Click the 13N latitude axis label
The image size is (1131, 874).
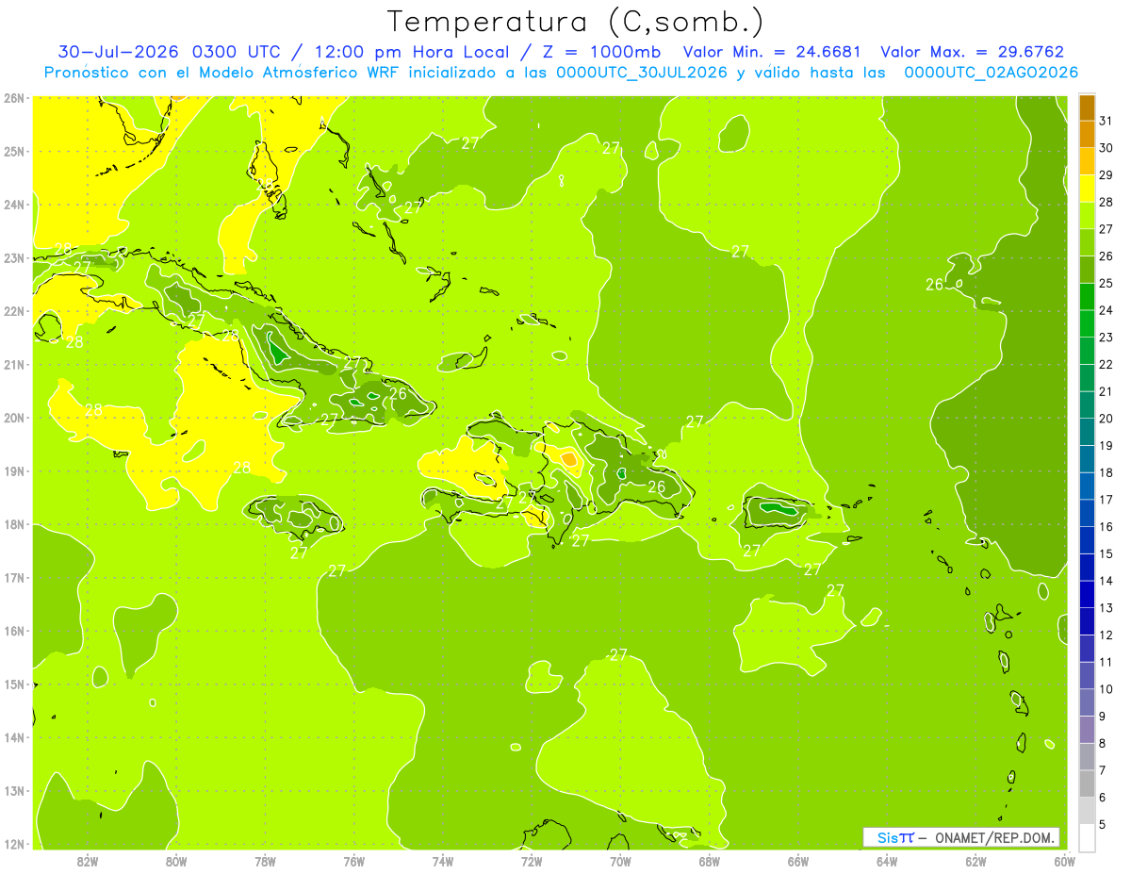14,790
